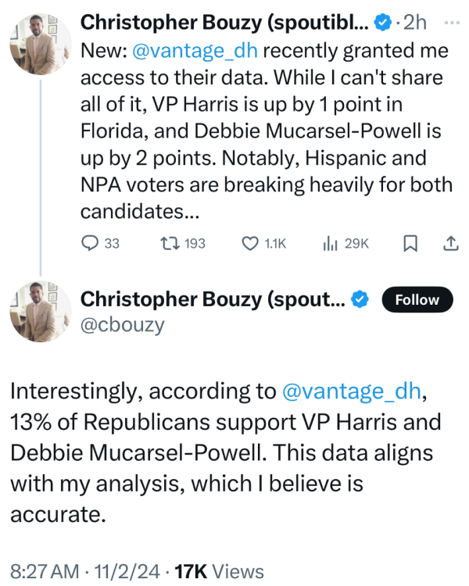
Task: Open the top tweet's profile avatar
Action: point(34,45)
